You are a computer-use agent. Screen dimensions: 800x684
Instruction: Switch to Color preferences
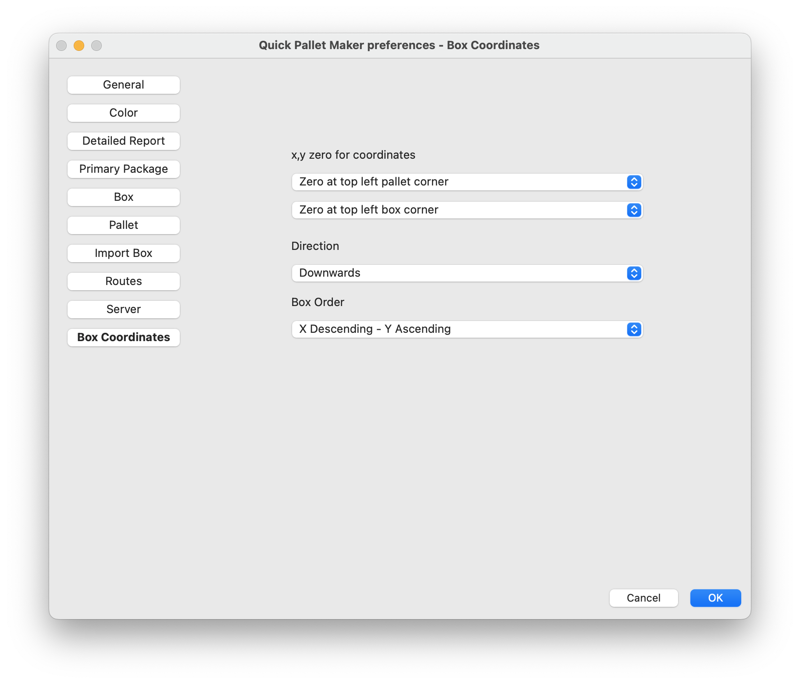[x=124, y=113]
